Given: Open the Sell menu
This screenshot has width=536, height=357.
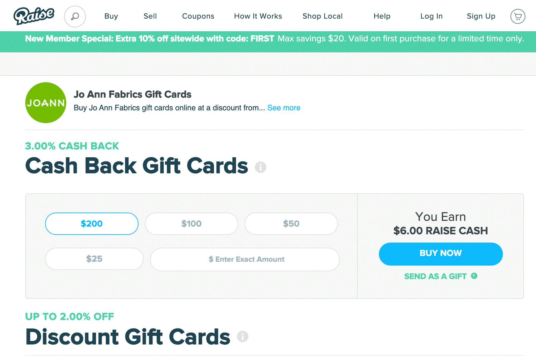Looking at the screenshot, I should (150, 16).
